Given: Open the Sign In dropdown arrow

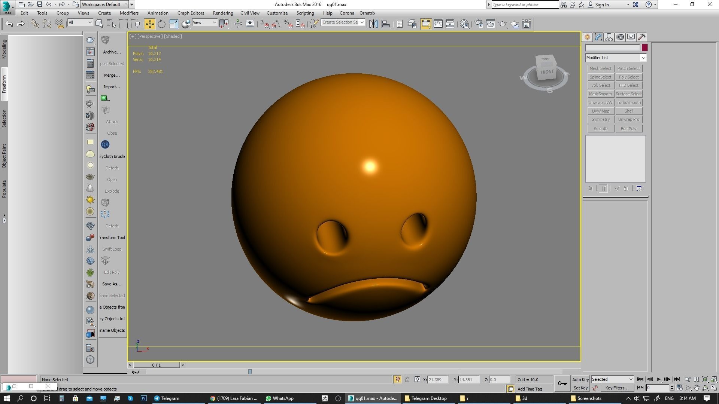Looking at the screenshot, I should 628,4.
